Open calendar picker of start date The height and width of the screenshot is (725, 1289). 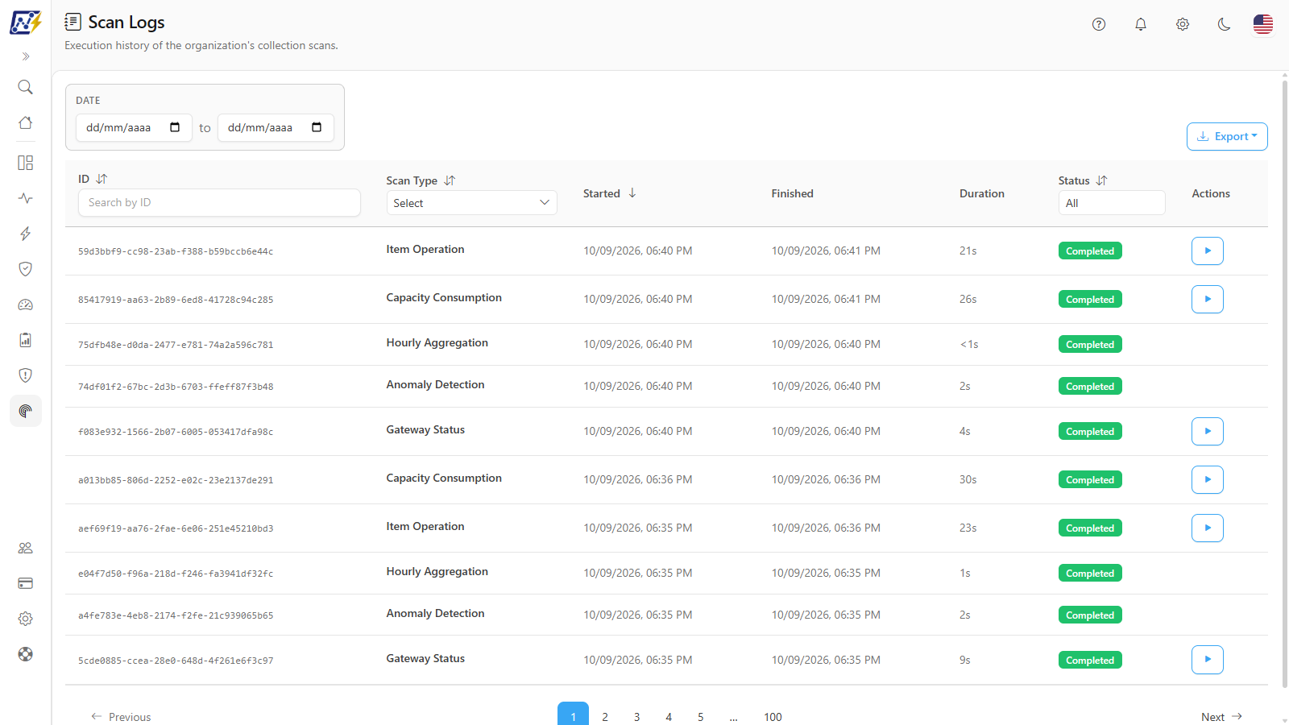[175, 127]
